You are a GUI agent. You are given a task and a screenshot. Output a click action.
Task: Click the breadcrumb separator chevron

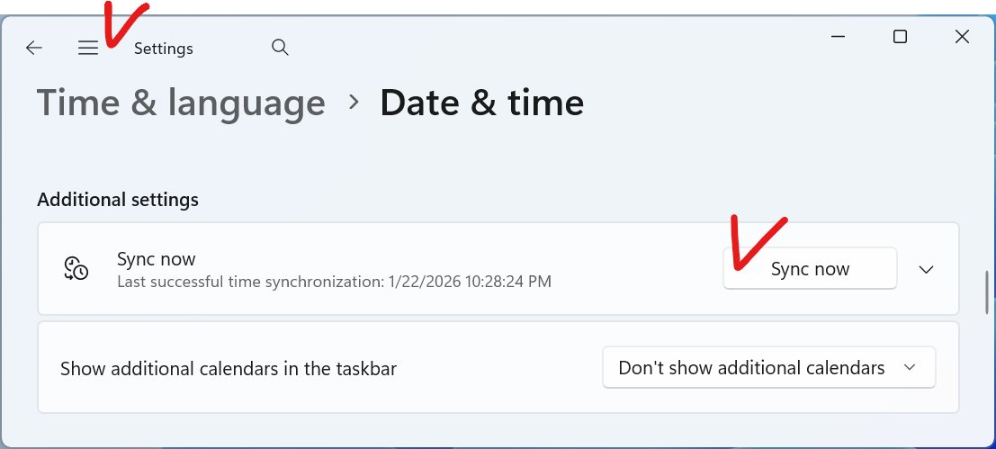354,103
